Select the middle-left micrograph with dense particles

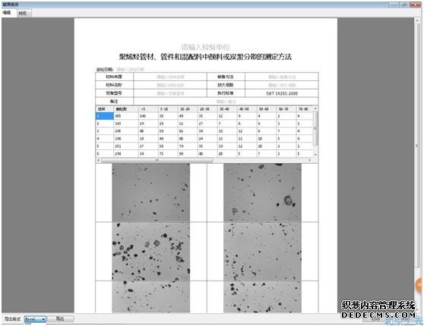pos(151,252)
